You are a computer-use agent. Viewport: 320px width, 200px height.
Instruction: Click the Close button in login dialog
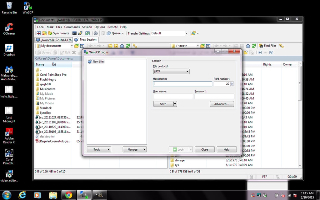click(x=204, y=149)
